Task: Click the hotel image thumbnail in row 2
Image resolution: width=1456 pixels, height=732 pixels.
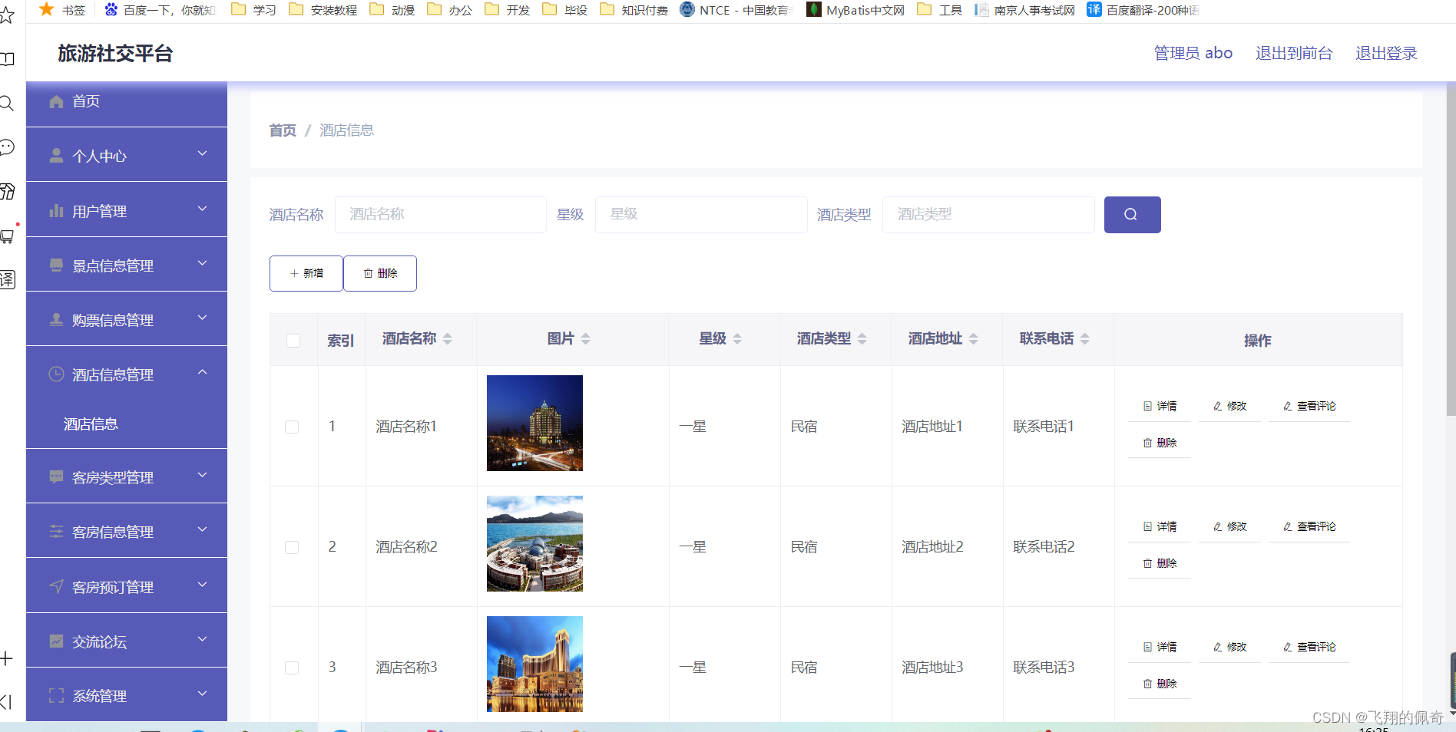Action: pyautogui.click(x=534, y=544)
